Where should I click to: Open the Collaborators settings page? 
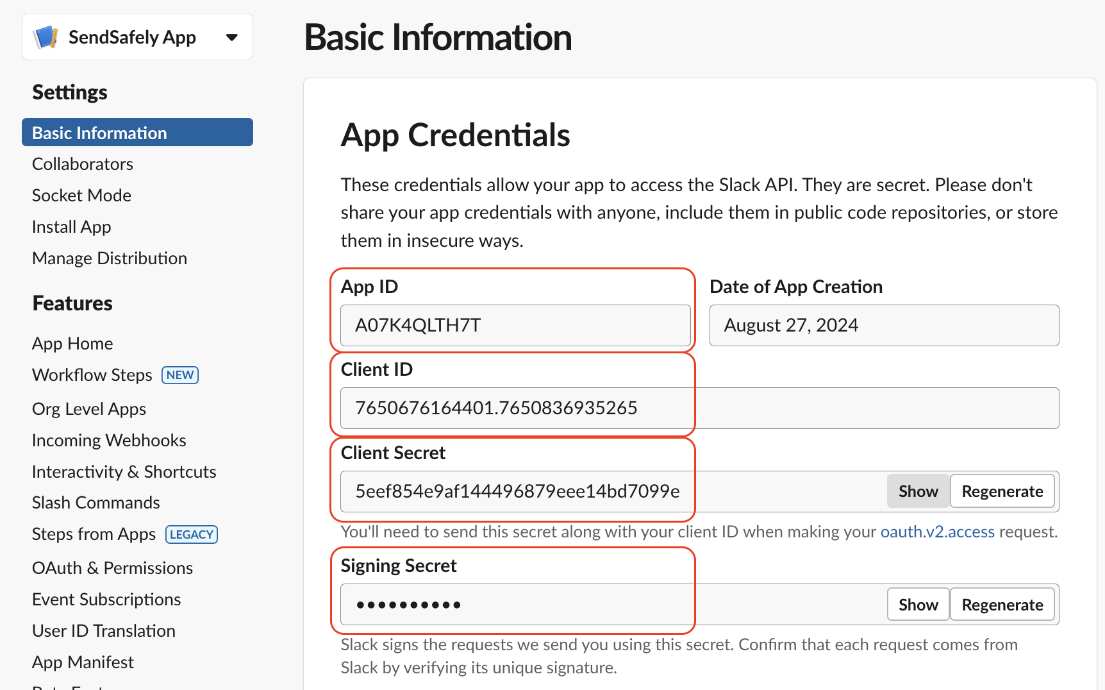click(x=83, y=164)
